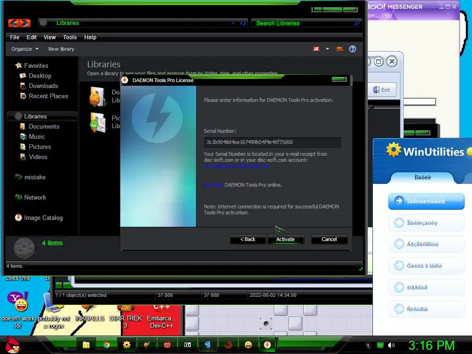Toggle the preview pane icon

pos(340,49)
